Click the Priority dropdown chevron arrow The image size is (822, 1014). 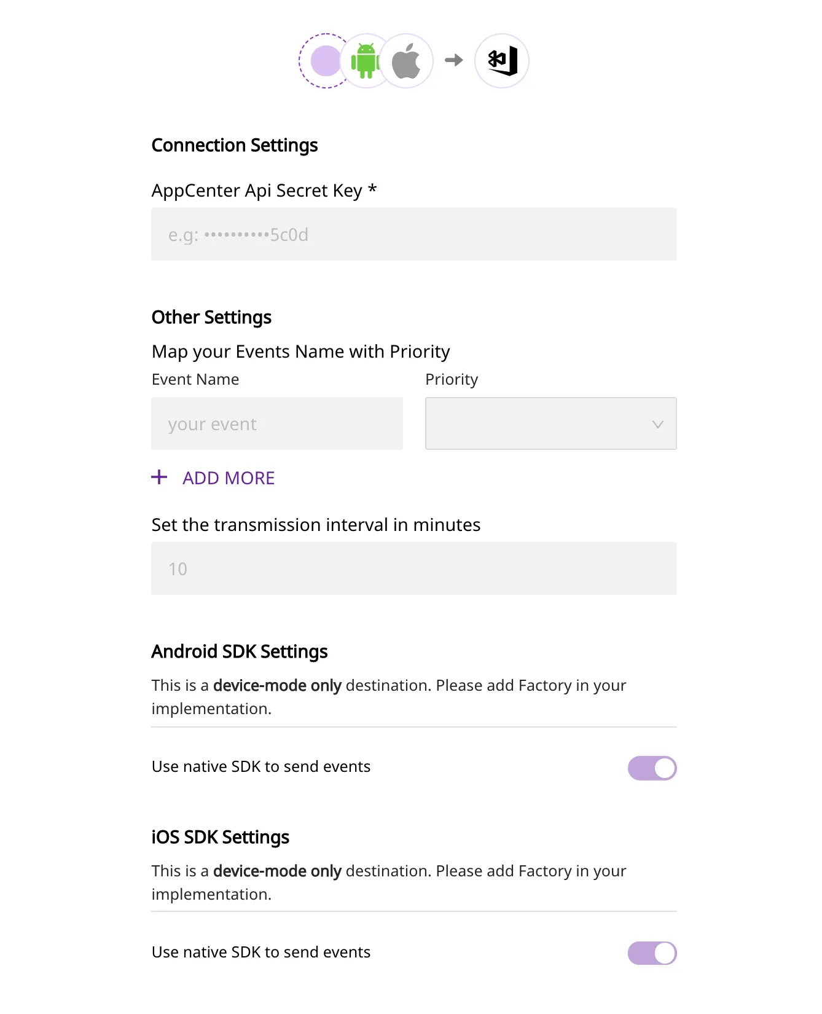click(x=657, y=424)
